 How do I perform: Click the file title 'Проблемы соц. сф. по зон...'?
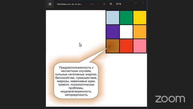[69, 4]
